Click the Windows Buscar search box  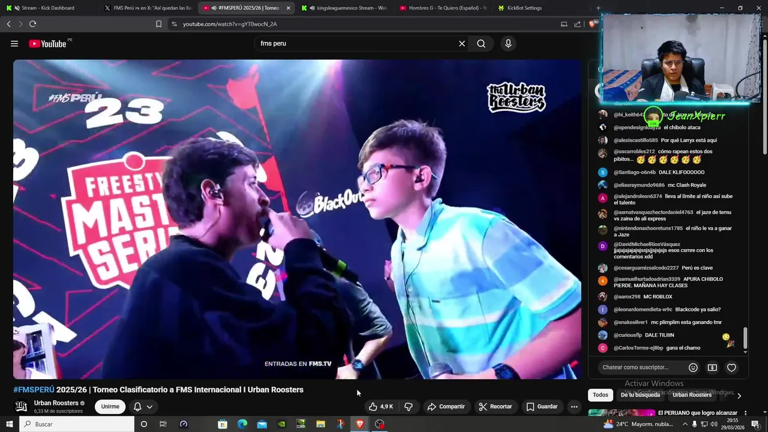pyautogui.click(x=76, y=424)
